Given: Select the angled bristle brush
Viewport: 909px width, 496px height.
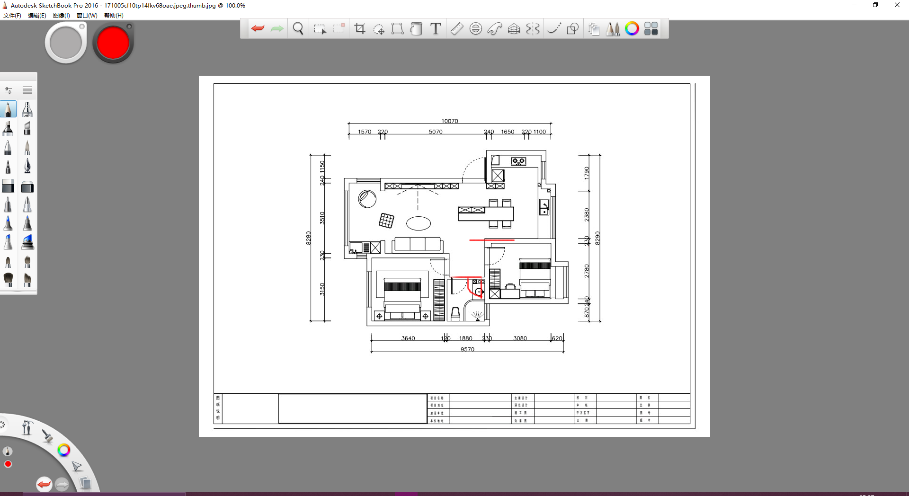Looking at the screenshot, I should 27,280.
